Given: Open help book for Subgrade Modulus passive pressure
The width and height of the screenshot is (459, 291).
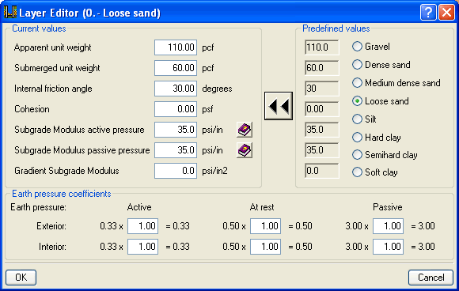Looking at the screenshot, I should (245, 150).
